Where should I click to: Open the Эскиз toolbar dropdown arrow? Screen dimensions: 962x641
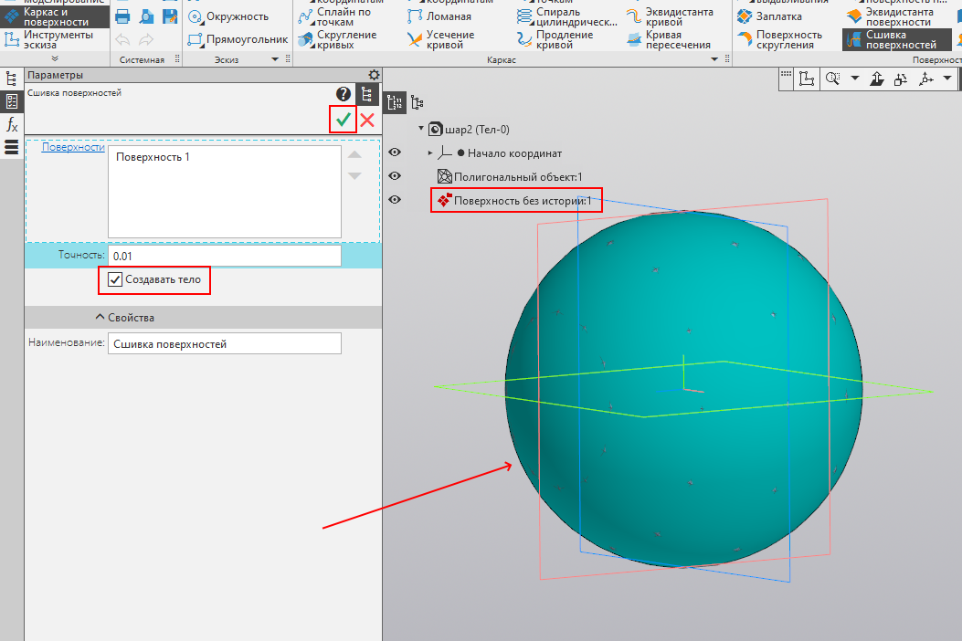click(x=275, y=59)
